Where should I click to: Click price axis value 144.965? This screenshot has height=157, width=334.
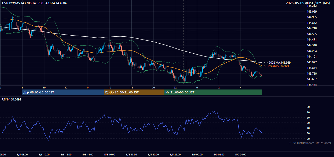tap(312, 17)
